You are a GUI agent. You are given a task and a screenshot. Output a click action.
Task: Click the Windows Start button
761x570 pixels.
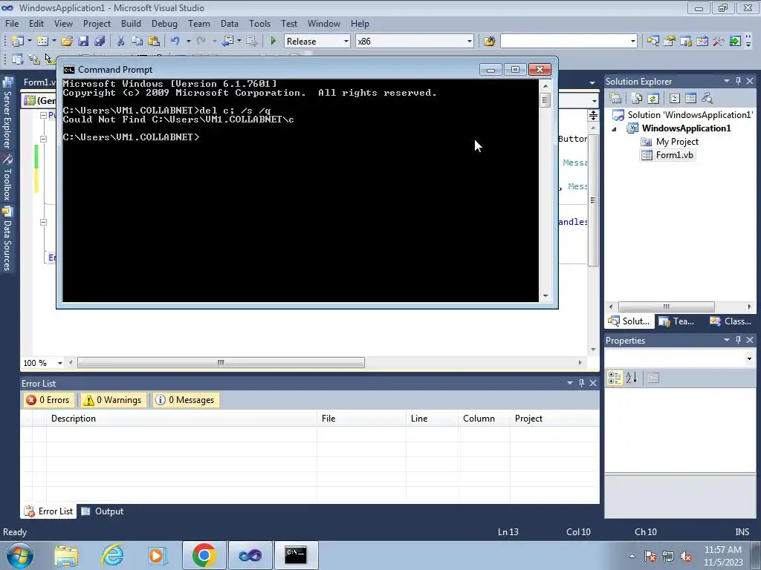pyautogui.click(x=20, y=555)
